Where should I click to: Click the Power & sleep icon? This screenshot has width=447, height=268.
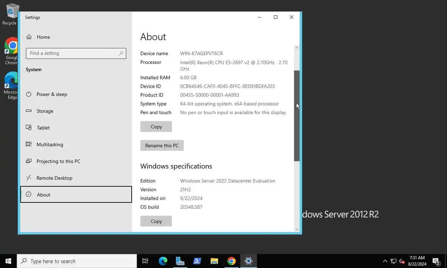pyautogui.click(x=29, y=94)
